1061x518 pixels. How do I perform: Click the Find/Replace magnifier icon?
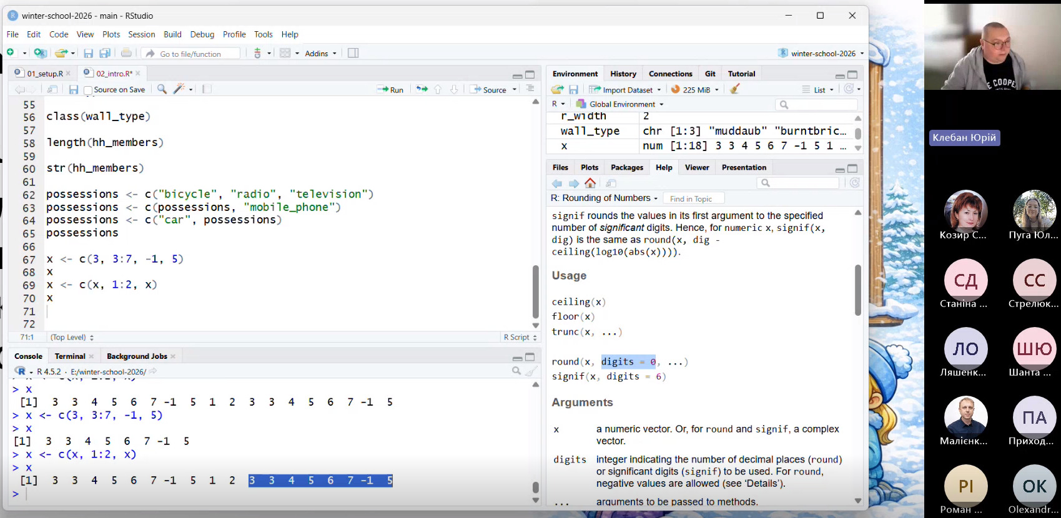[x=162, y=89]
